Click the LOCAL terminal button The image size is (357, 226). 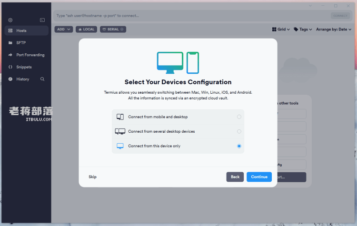86,29
